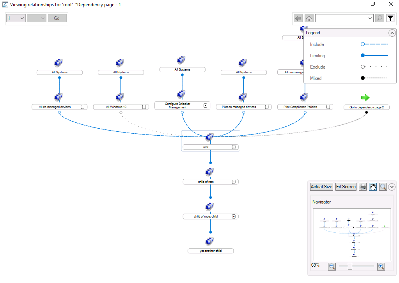Click the zoom in magnifier icon

pyautogui.click(x=381, y=267)
